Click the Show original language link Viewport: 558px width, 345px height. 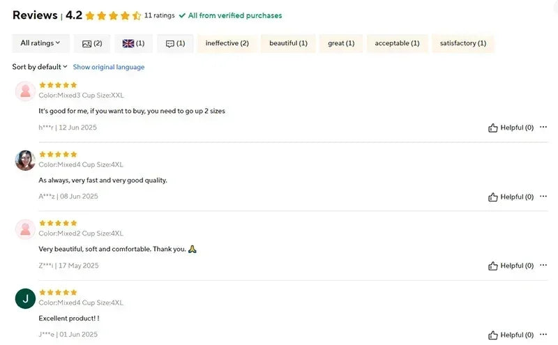pyautogui.click(x=109, y=67)
